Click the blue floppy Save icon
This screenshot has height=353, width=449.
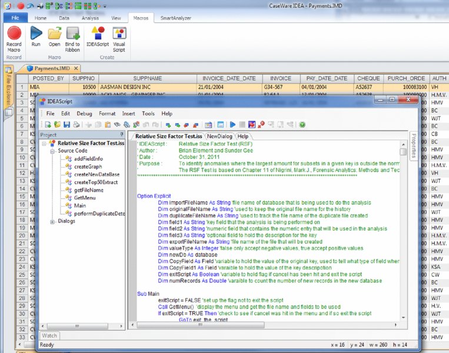click(x=66, y=125)
